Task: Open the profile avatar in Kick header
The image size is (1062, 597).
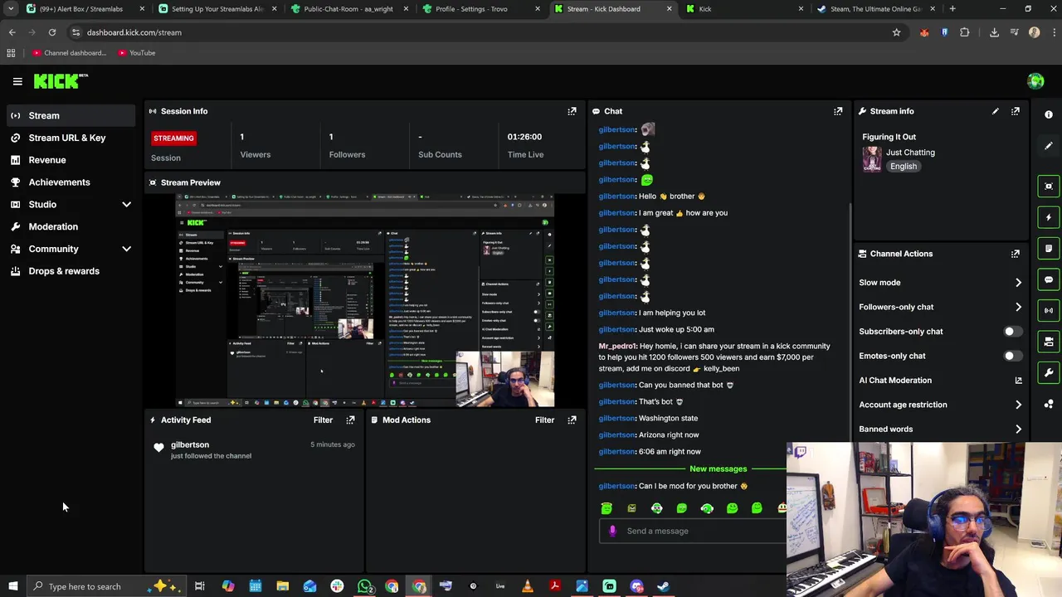Action: pos(1035,81)
